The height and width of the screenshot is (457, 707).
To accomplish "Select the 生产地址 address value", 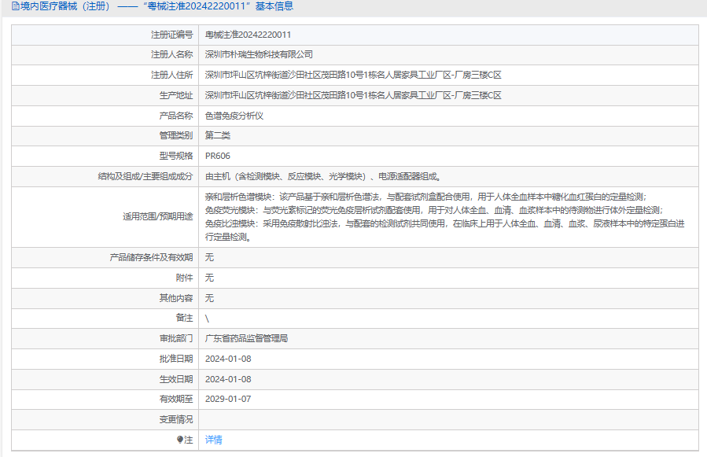I will point(353,95).
